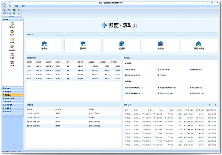Select the TD002 row in the 异常预警 table

click(x=57, y=117)
